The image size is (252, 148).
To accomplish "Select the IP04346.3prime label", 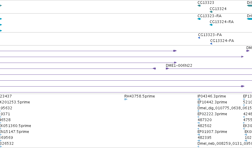I will tap(212, 96).
